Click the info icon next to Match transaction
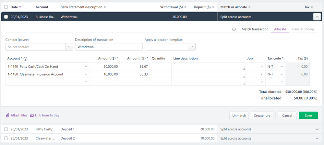Viewport: 324px width, 145px height. (x=234, y=29)
